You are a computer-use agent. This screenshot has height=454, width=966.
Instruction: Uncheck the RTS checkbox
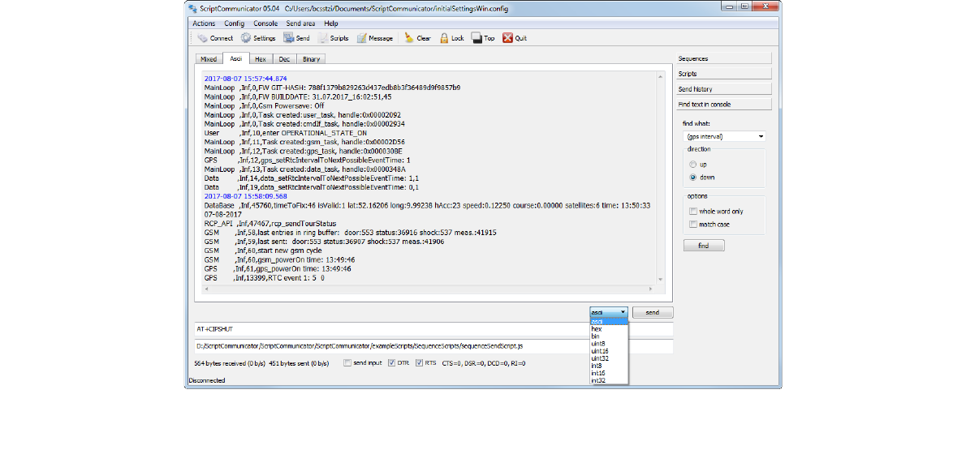click(420, 363)
